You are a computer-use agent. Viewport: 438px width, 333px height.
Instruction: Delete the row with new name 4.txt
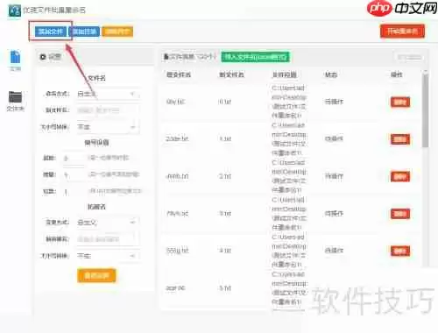click(x=400, y=251)
